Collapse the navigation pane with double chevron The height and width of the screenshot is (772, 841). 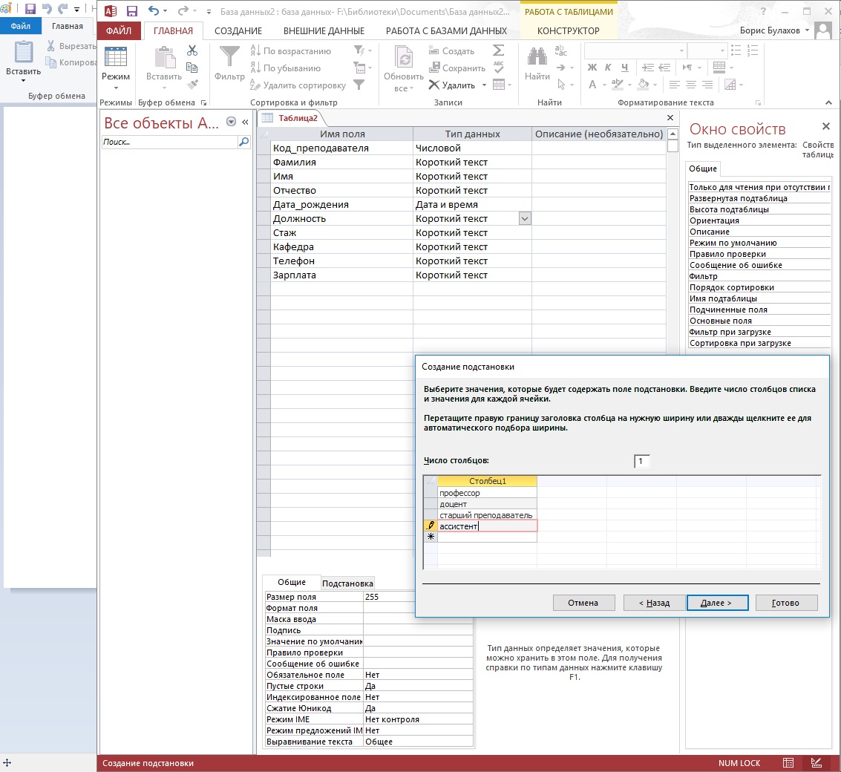click(x=245, y=122)
